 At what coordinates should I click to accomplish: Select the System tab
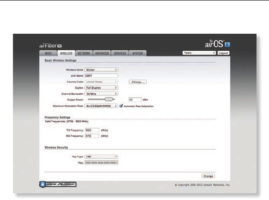tap(138, 53)
